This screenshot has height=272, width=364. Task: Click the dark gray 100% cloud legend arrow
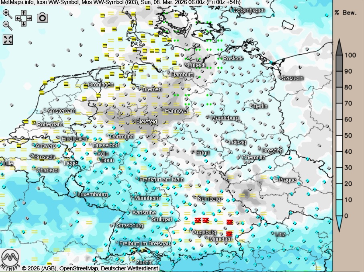click(x=339, y=46)
